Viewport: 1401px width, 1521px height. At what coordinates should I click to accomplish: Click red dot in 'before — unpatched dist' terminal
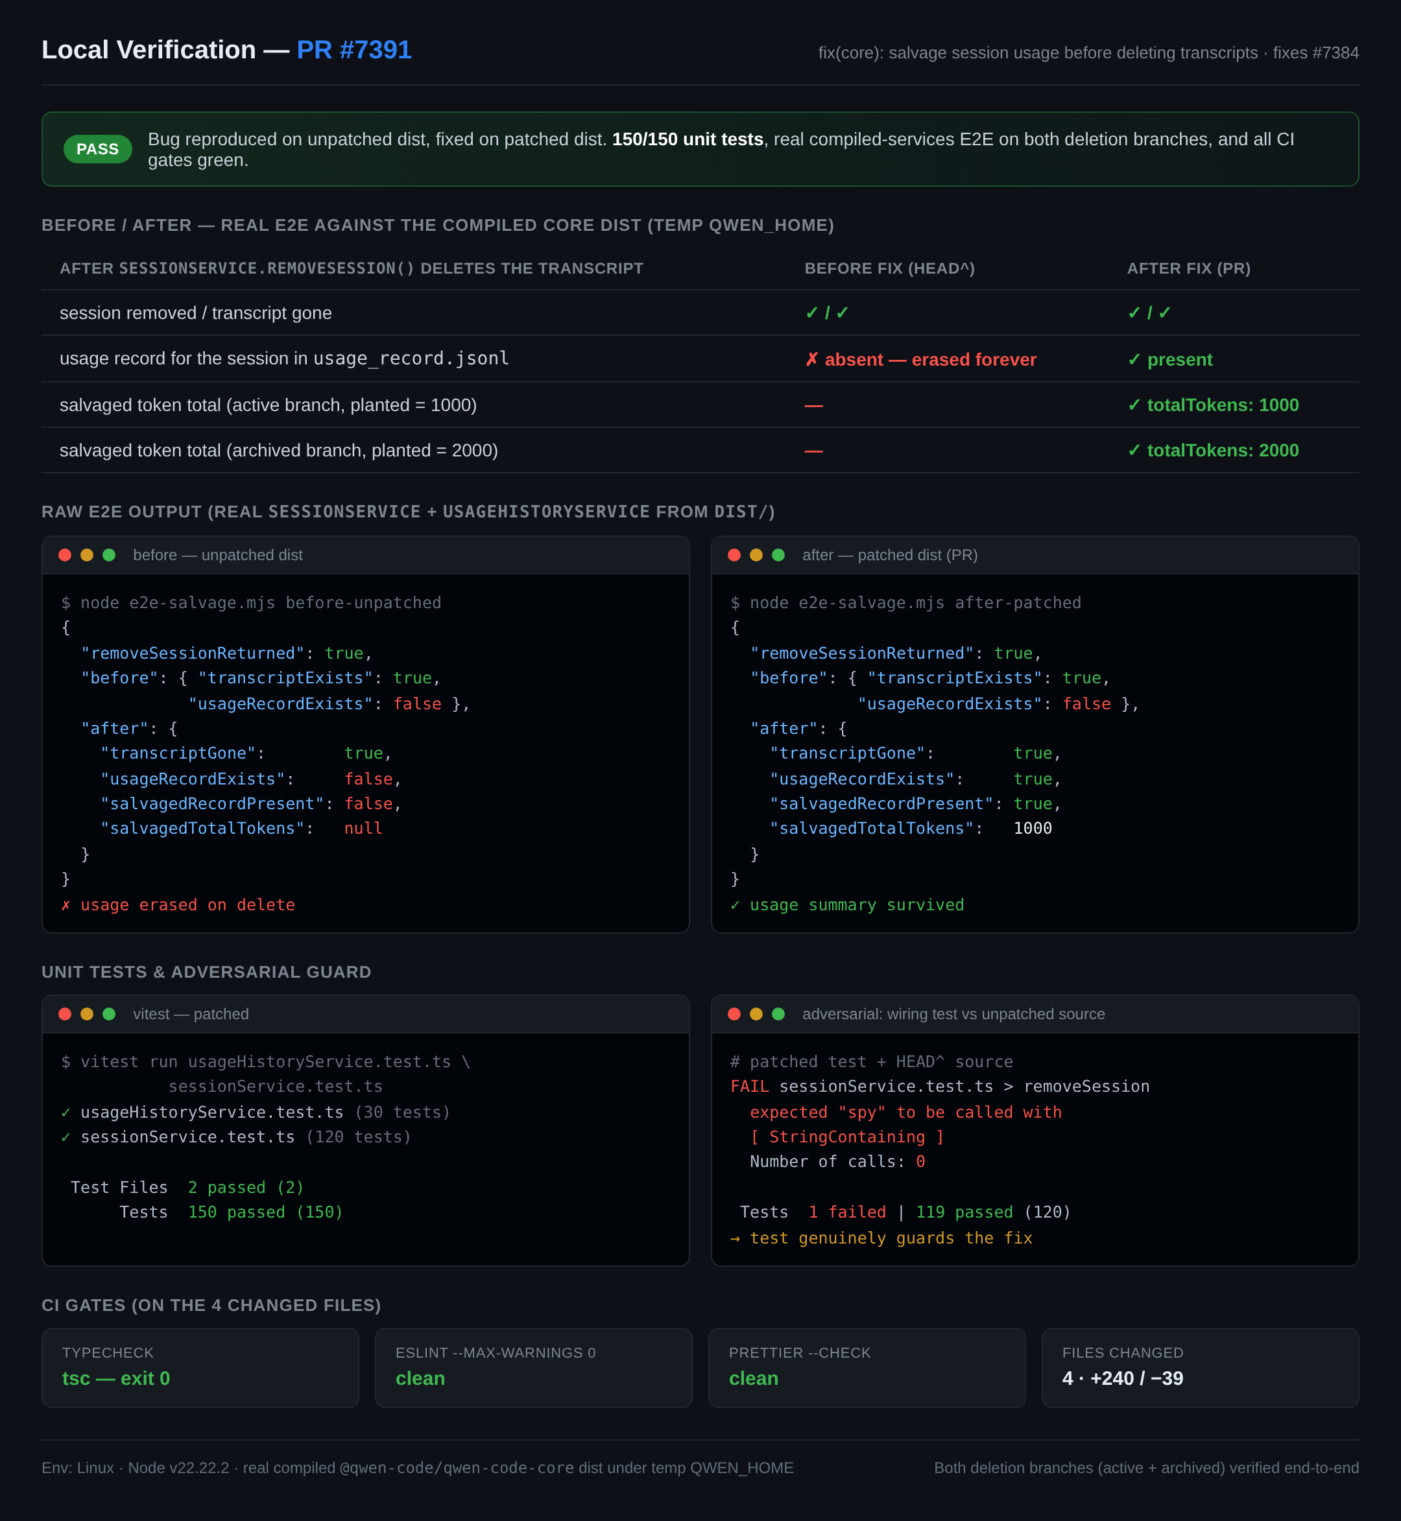click(x=66, y=555)
